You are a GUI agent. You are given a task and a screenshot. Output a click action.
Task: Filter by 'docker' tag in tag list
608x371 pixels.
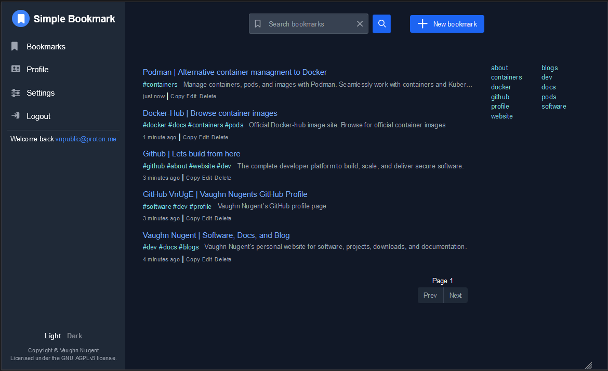coord(501,87)
